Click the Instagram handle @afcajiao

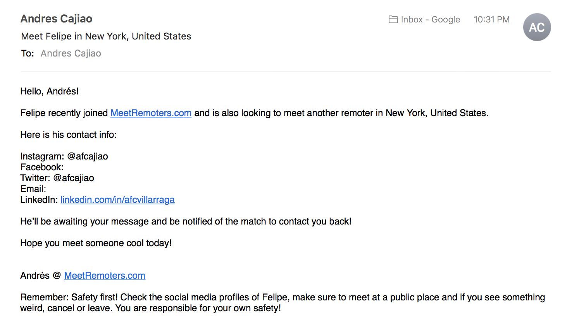(88, 156)
